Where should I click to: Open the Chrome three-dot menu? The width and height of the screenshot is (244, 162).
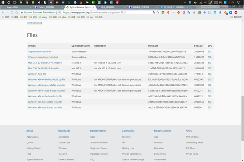point(241,13)
